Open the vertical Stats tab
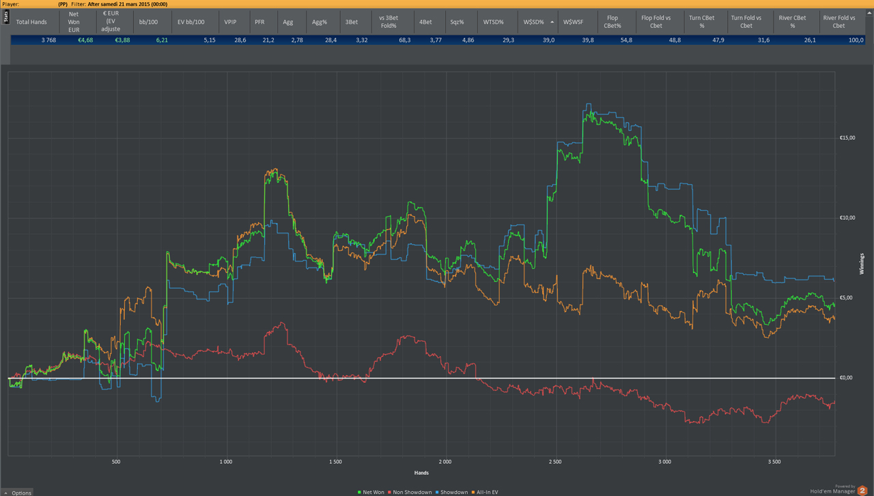This screenshot has width=874, height=496. pyautogui.click(x=6, y=17)
